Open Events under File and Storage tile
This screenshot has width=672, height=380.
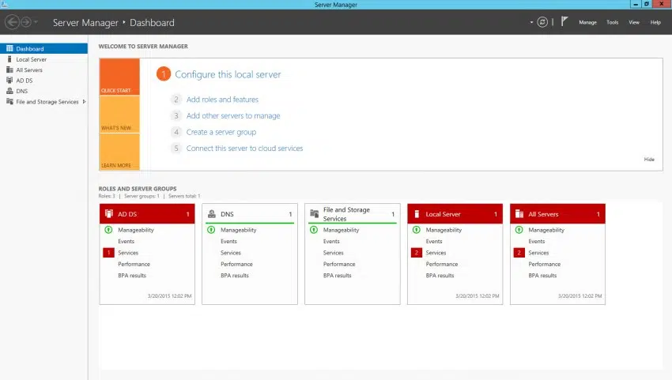pyautogui.click(x=331, y=241)
